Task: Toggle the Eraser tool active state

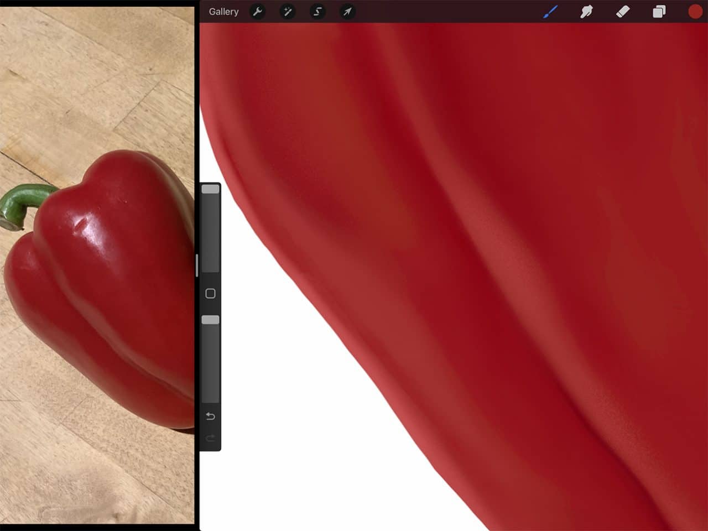Action: click(623, 12)
